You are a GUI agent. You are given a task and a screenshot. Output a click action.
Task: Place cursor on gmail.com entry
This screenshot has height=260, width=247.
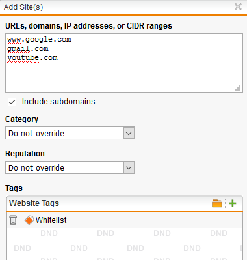coord(28,49)
